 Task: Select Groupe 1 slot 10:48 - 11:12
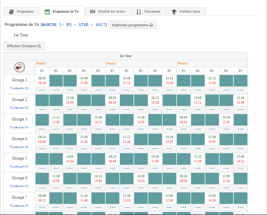pyautogui.click(x=126, y=81)
